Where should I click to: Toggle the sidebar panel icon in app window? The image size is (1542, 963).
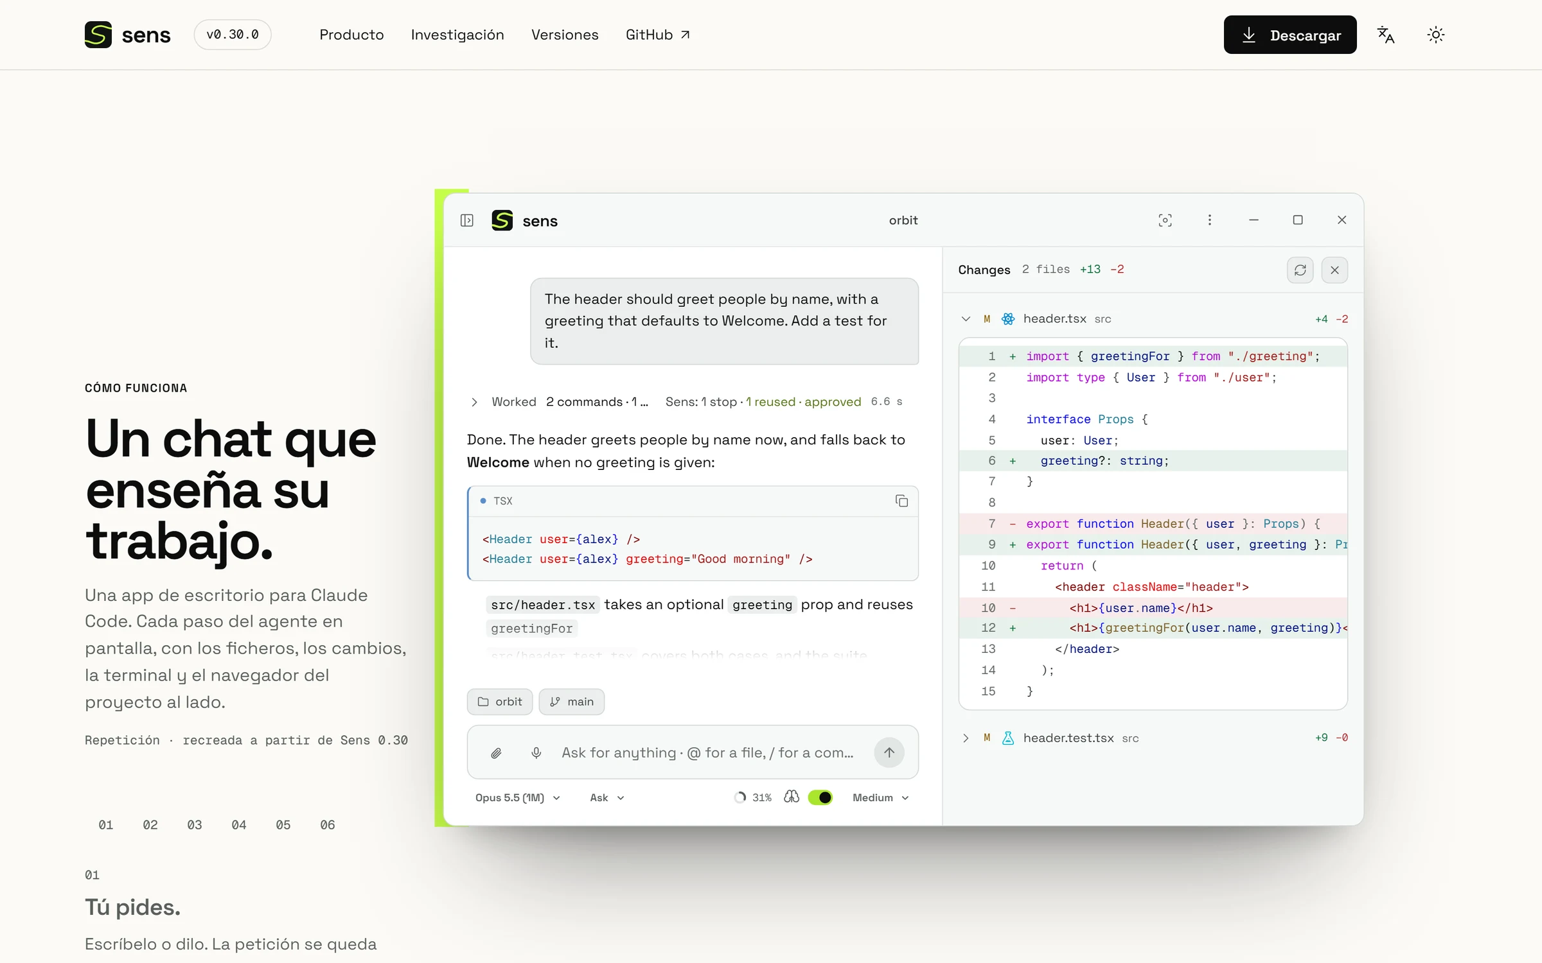click(467, 220)
